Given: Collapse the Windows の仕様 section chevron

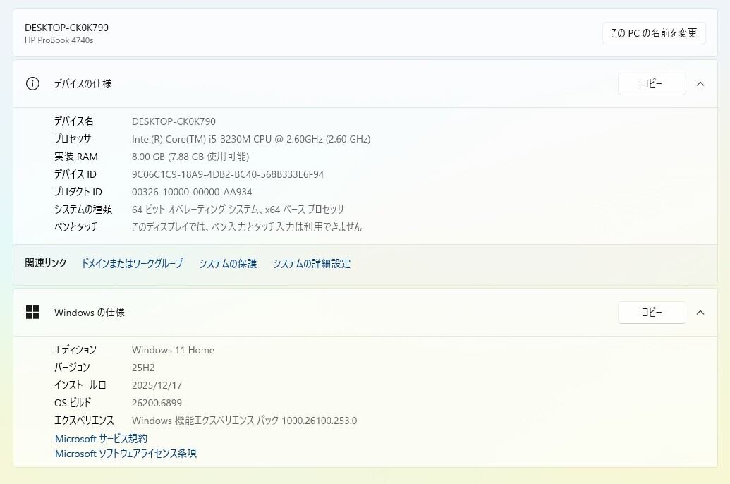Looking at the screenshot, I should pos(700,313).
